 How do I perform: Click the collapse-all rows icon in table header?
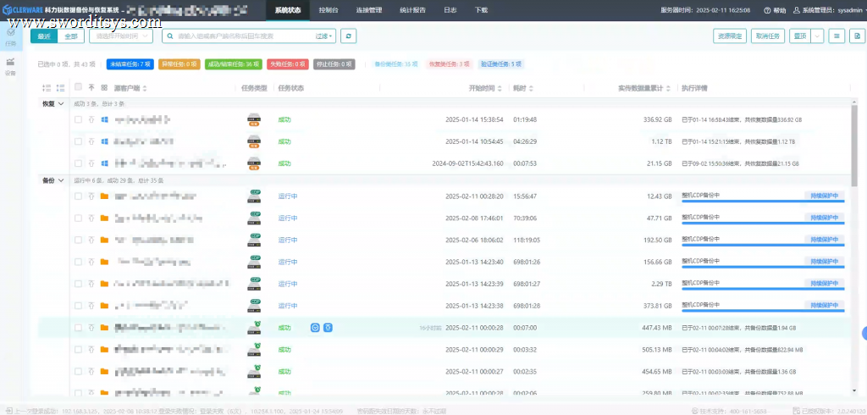coord(60,88)
